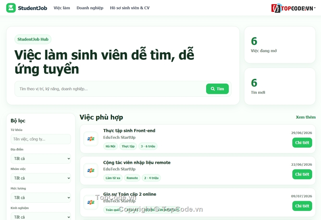The height and width of the screenshot is (220, 321).
Task: Expand the Địa điểm dropdown
Action: click(x=41, y=159)
